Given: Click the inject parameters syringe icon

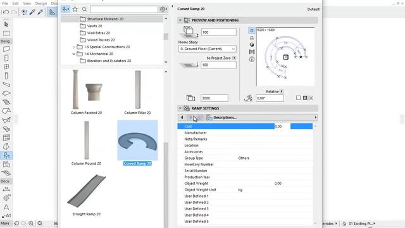Looking at the screenshot, I should click(x=40, y=12).
